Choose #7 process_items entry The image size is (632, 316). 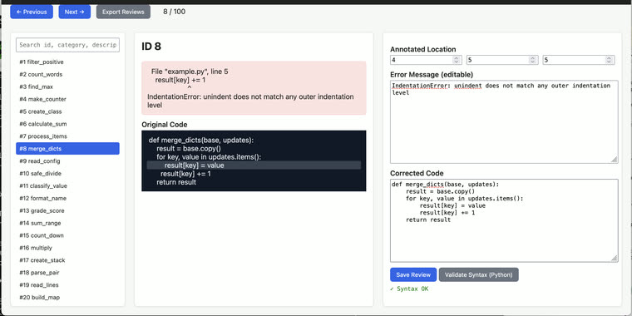(x=67, y=136)
